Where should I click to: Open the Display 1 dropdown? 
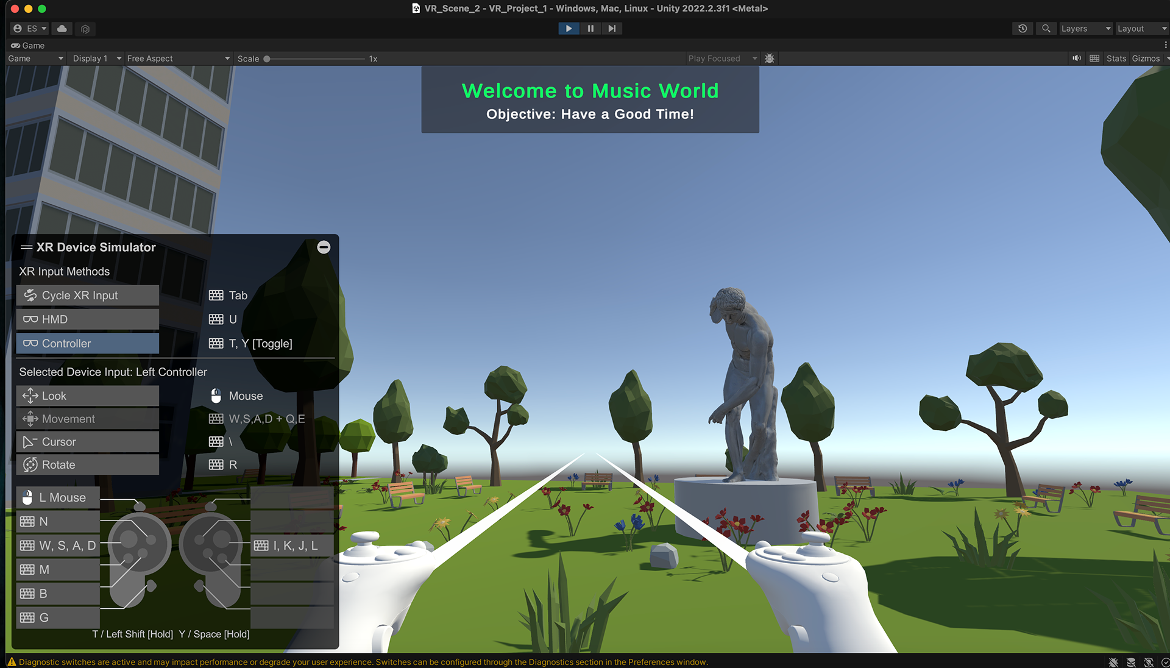click(x=96, y=59)
